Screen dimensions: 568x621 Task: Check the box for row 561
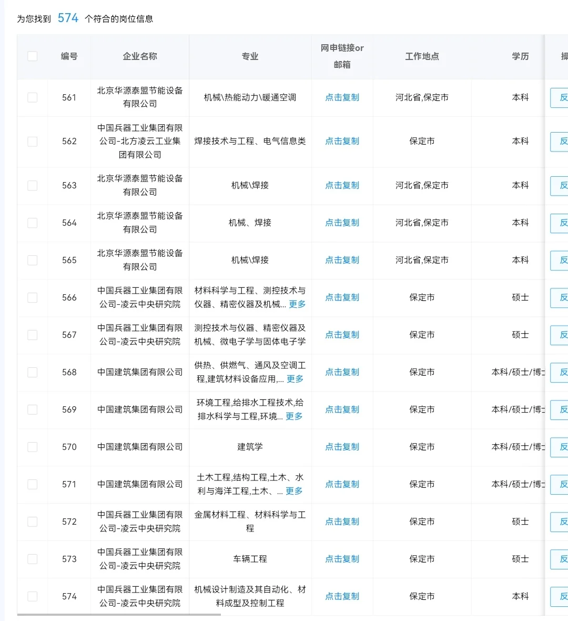(33, 97)
